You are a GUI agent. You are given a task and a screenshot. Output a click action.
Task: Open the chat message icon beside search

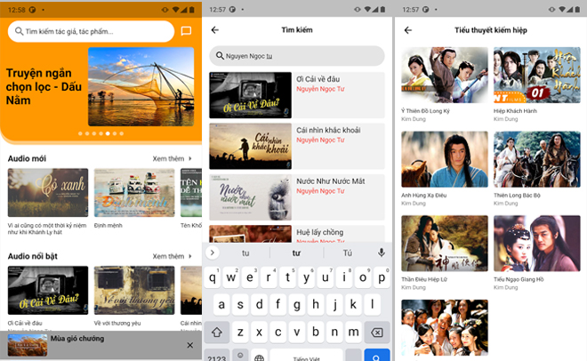coord(186,30)
